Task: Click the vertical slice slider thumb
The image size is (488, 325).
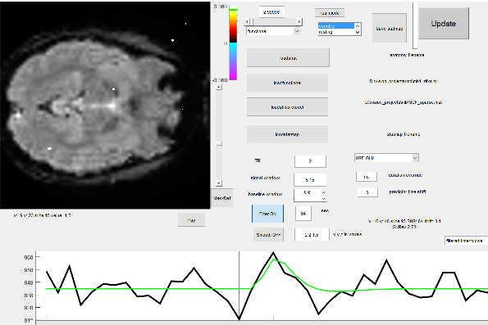Action: 219,143
